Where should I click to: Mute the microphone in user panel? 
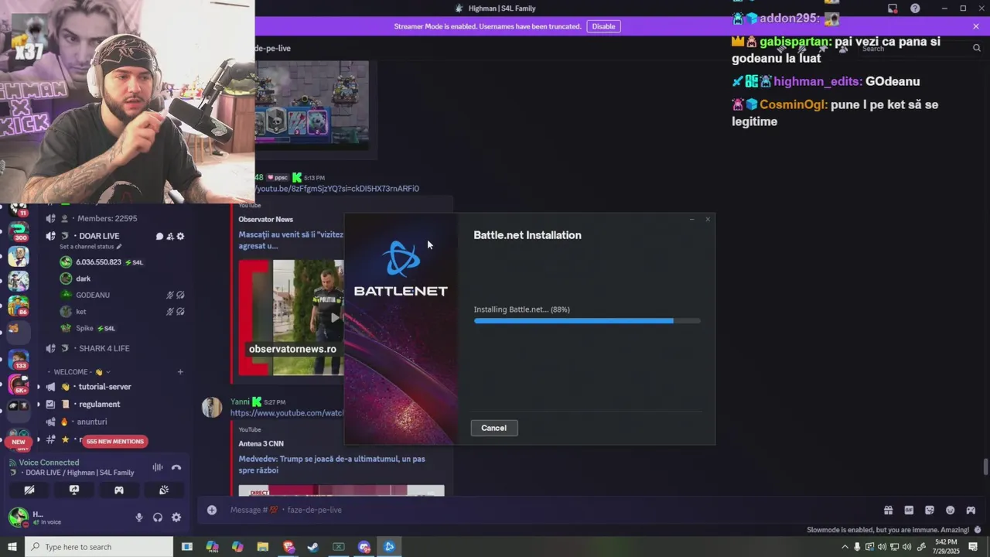click(x=139, y=518)
